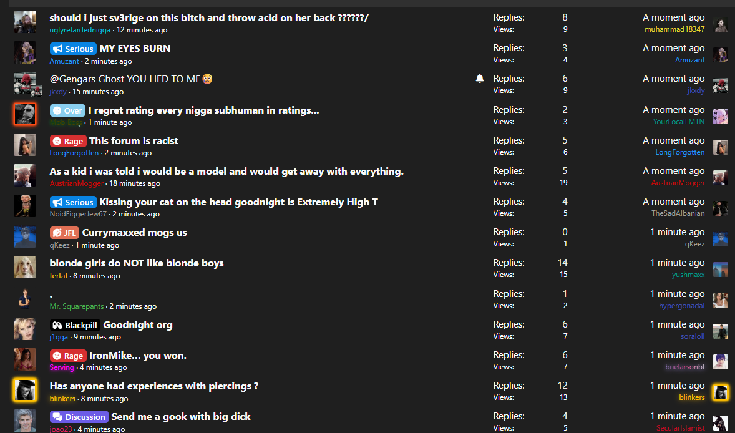Click the Discussion prefix tag

pos(79,417)
